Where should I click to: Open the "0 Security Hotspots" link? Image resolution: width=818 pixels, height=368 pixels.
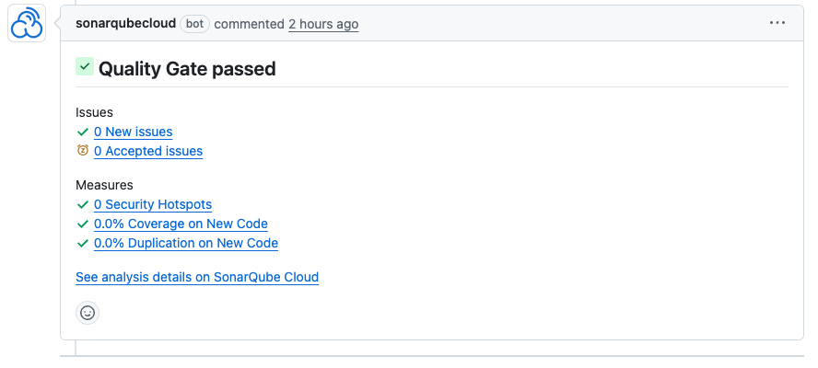[x=153, y=205]
